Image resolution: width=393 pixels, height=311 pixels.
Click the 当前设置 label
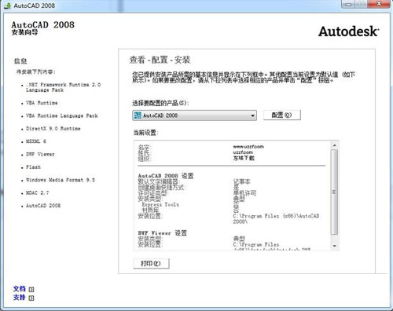[x=145, y=133]
